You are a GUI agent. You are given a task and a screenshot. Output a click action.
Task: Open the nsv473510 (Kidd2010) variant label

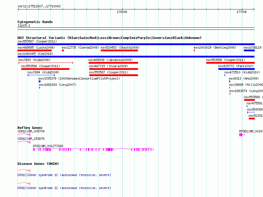tap(242, 72)
